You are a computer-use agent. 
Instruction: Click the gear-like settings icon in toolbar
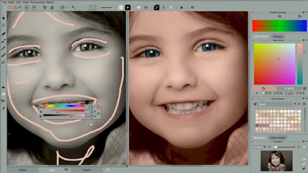(192, 7)
